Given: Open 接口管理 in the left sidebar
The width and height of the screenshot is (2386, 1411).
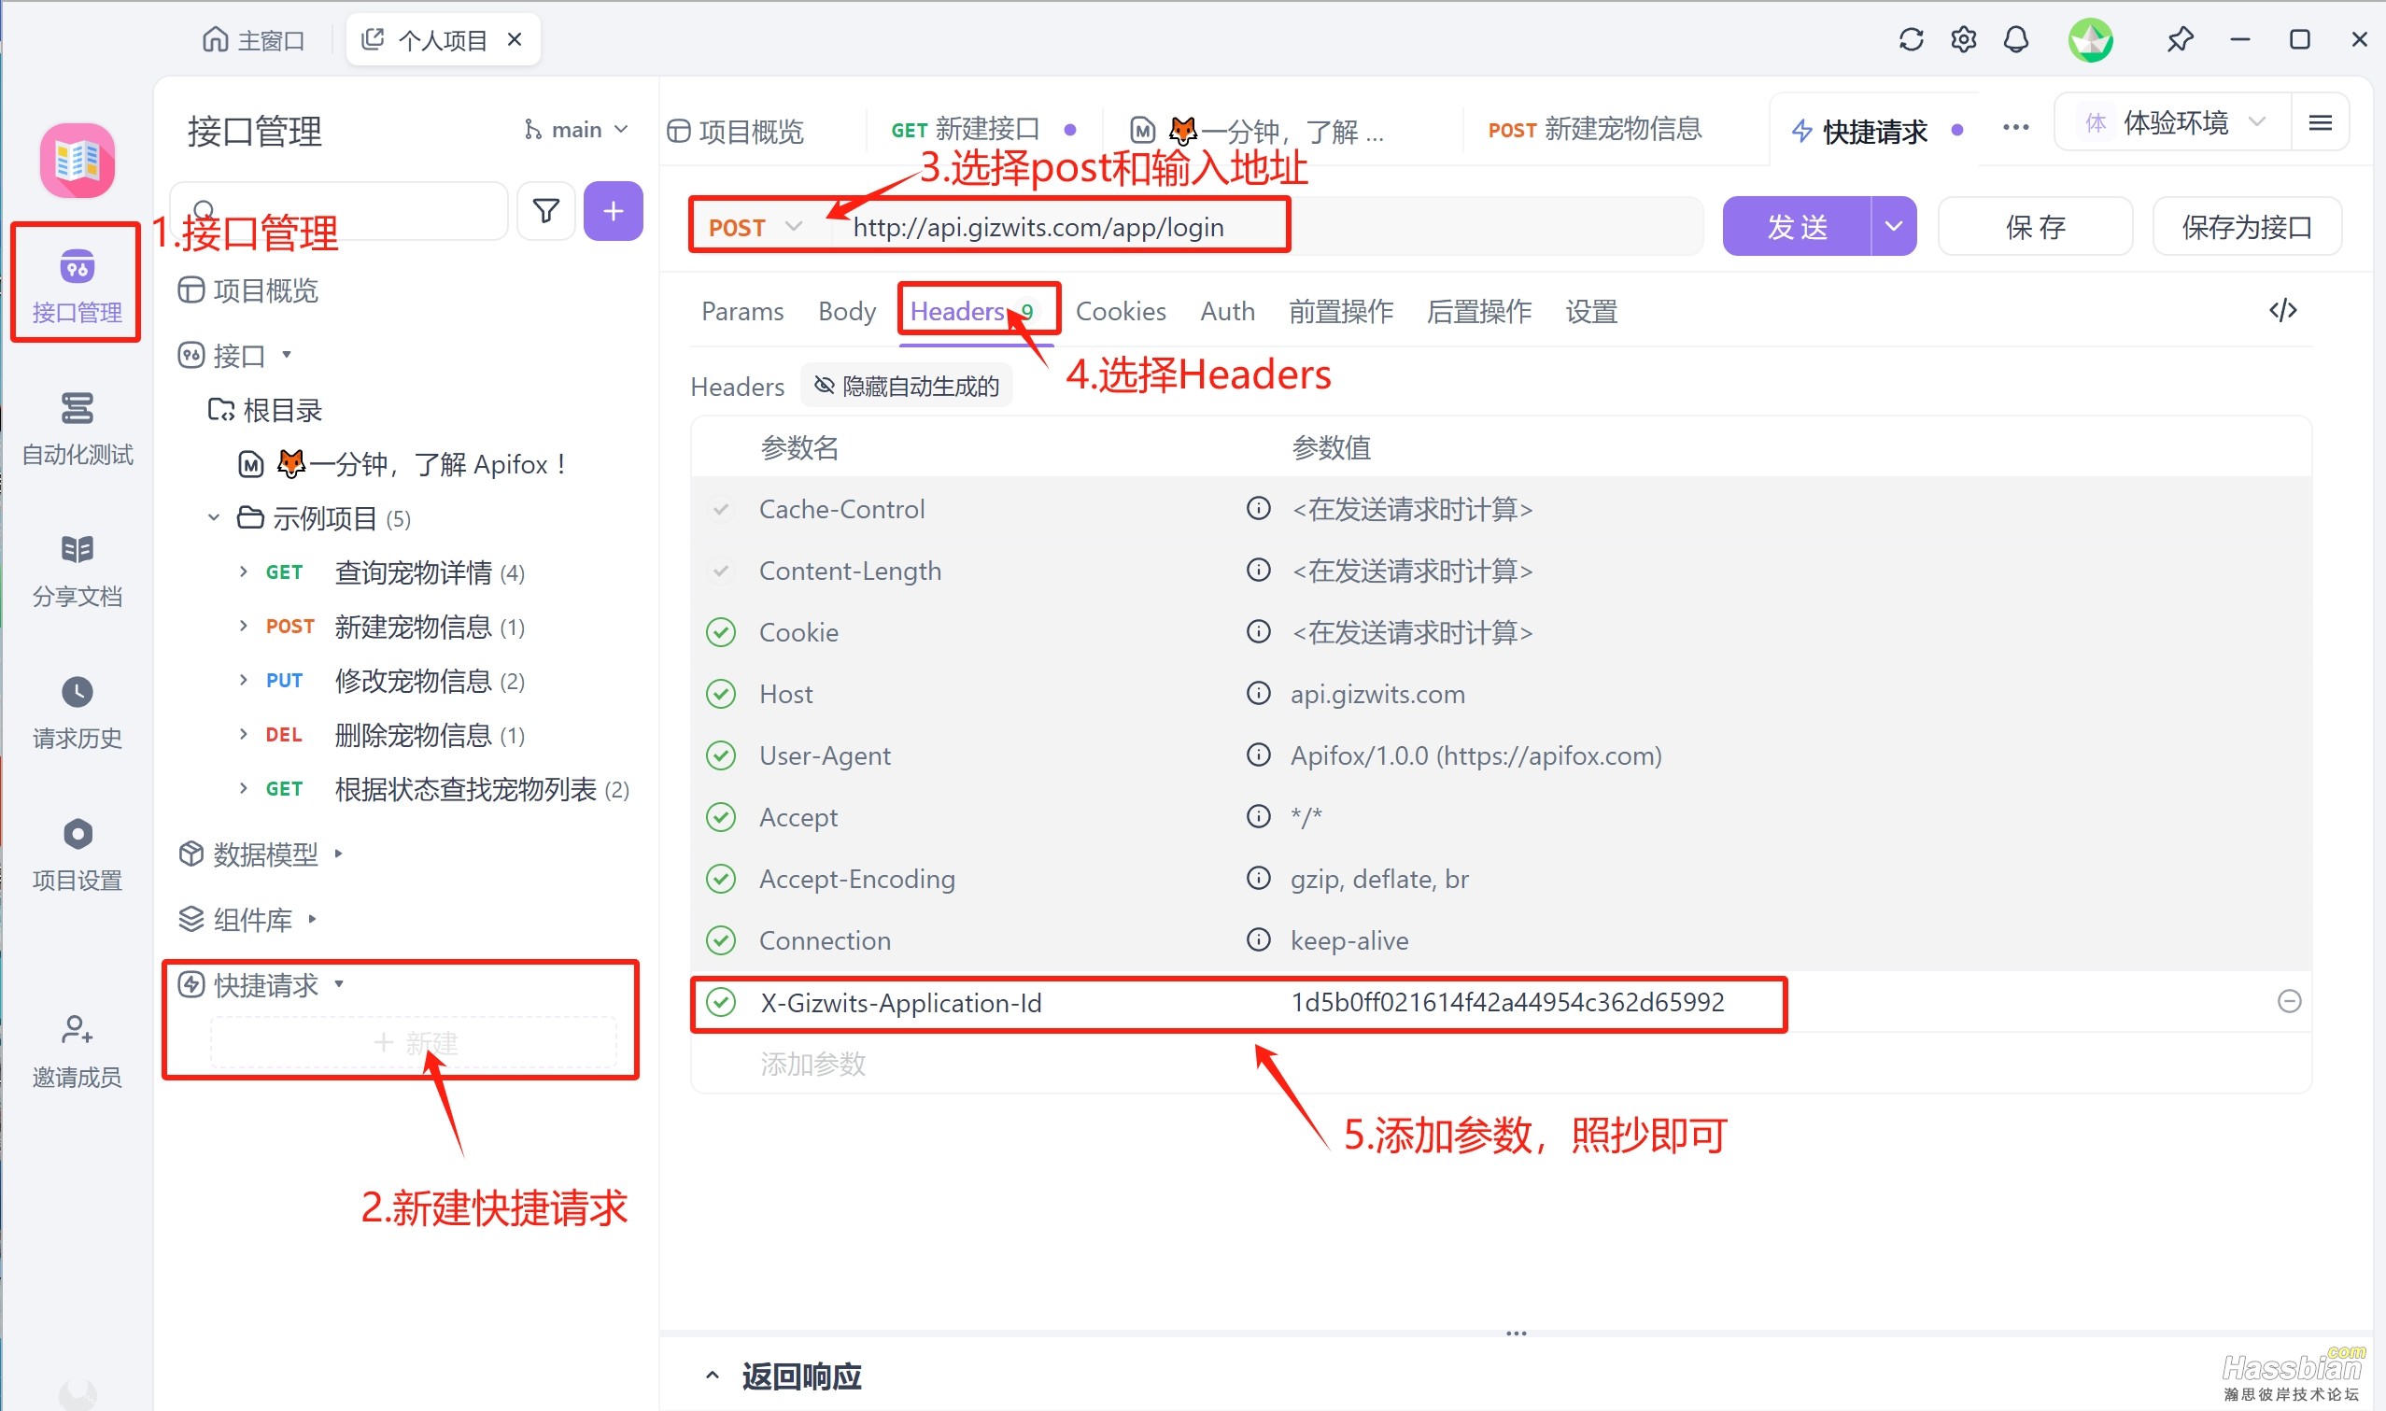Looking at the screenshot, I should pos(77,285).
